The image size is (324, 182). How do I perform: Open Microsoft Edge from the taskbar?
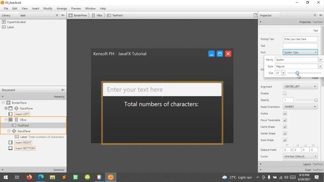40,177
